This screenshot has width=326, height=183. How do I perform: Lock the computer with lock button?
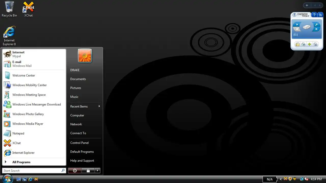tap(88, 171)
